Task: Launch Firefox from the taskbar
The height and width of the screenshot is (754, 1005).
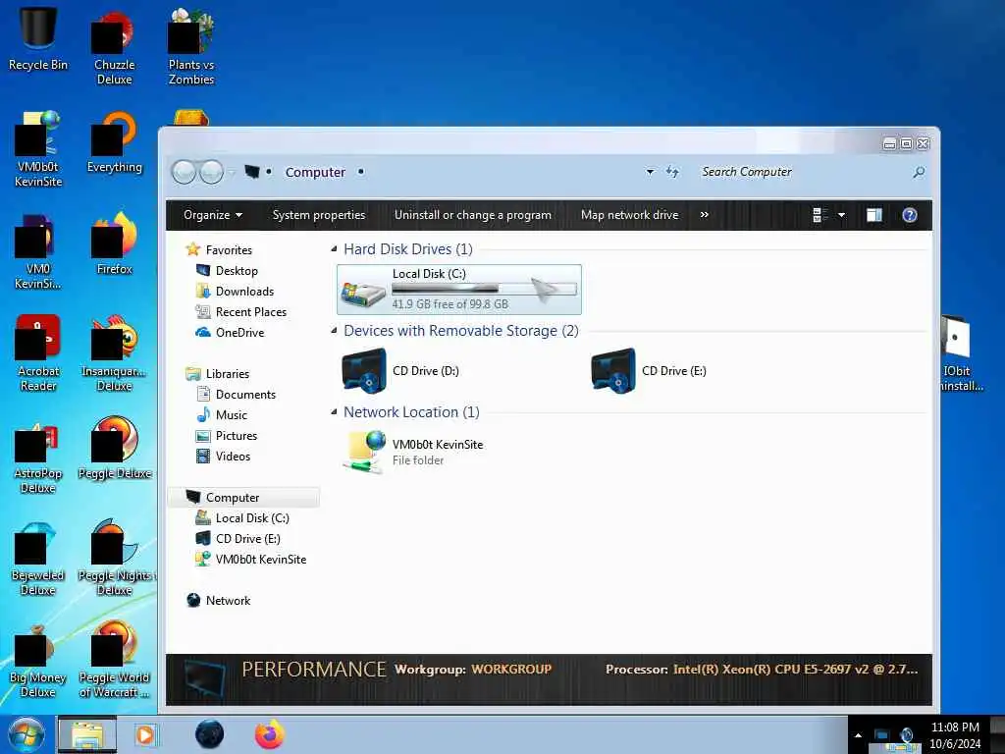Action: [x=269, y=734]
